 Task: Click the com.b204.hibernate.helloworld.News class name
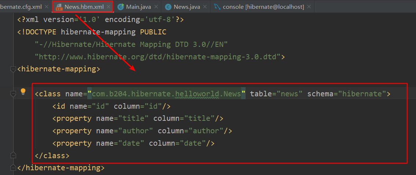click(x=166, y=94)
